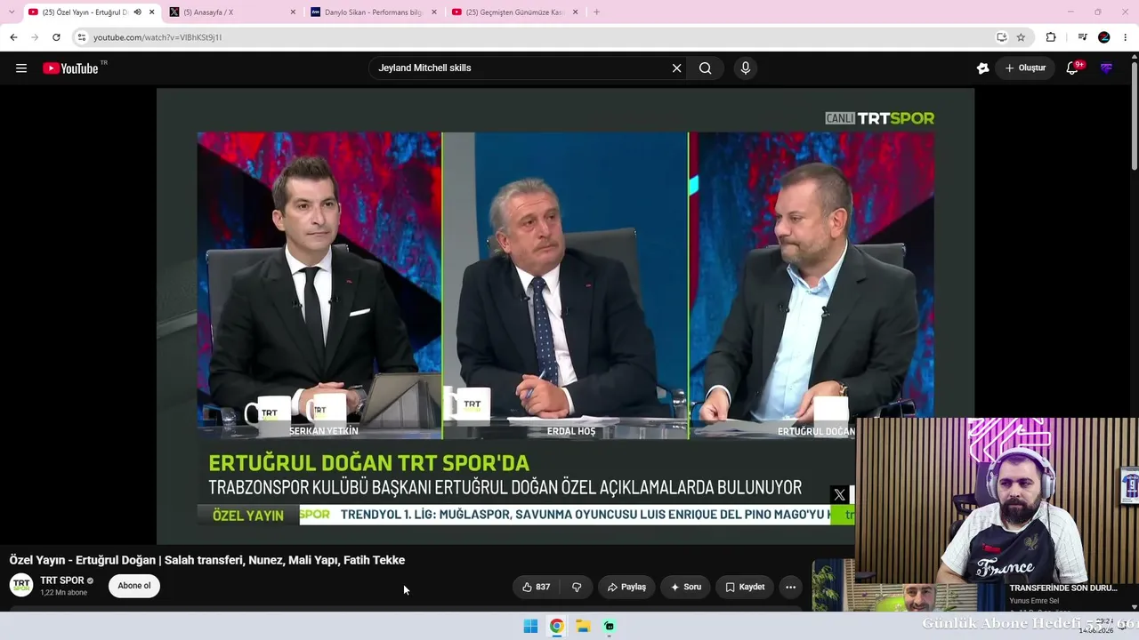Click the Soru button
The width and height of the screenshot is (1139, 640).
coord(686,587)
